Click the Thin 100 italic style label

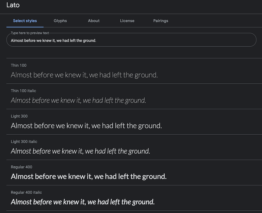pyautogui.click(x=24, y=91)
